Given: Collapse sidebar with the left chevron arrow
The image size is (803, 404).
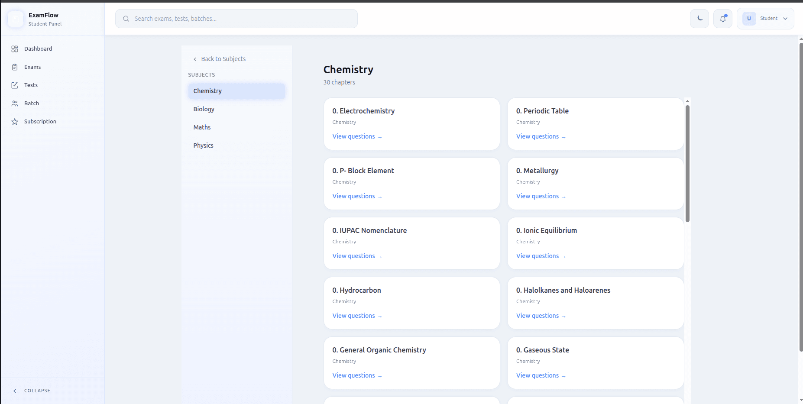Looking at the screenshot, I should (x=15, y=391).
